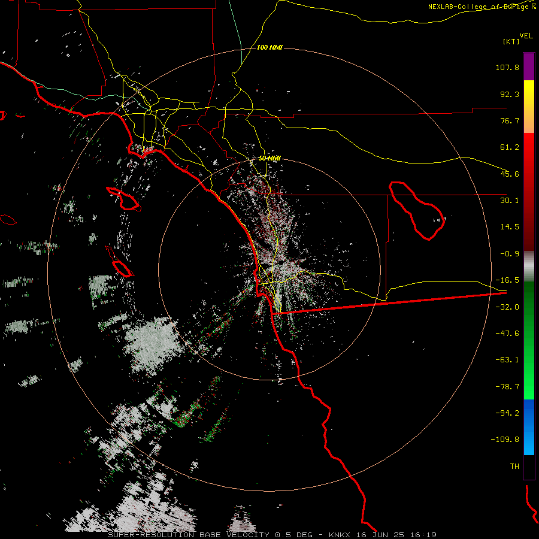
Task: Pick the green gradient segment of color bar
Action: (529, 340)
